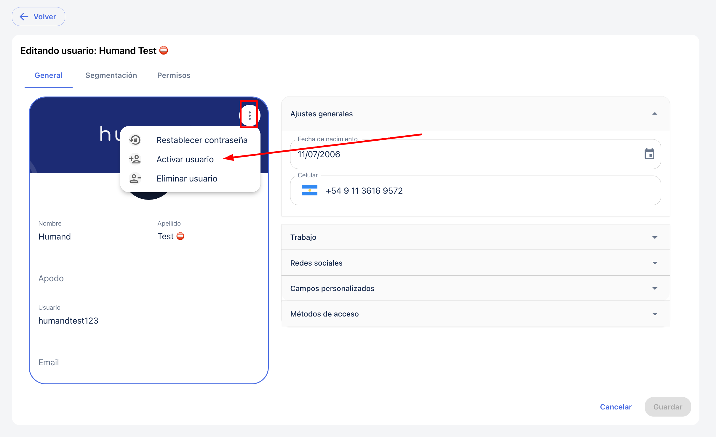Click into the Email input field
The height and width of the screenshot is (437, 716).
pyautogui.click(x=148, y=362)
